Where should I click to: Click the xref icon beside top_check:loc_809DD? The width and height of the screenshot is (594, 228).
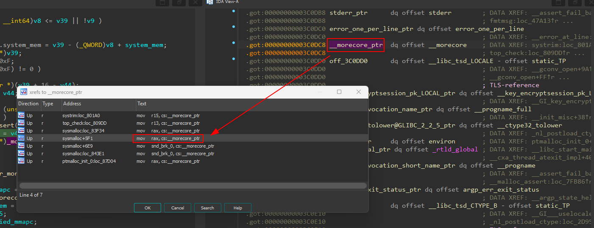coord(21,123)
